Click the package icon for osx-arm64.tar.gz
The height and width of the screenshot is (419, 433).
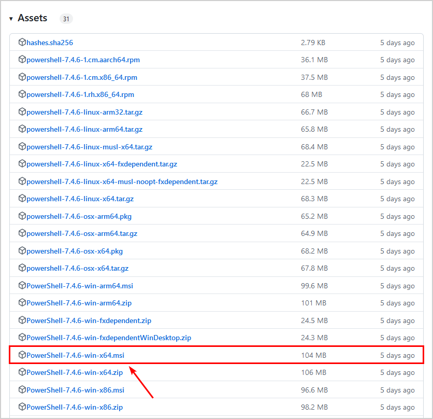pyautogui.click(x=22, y=233)
